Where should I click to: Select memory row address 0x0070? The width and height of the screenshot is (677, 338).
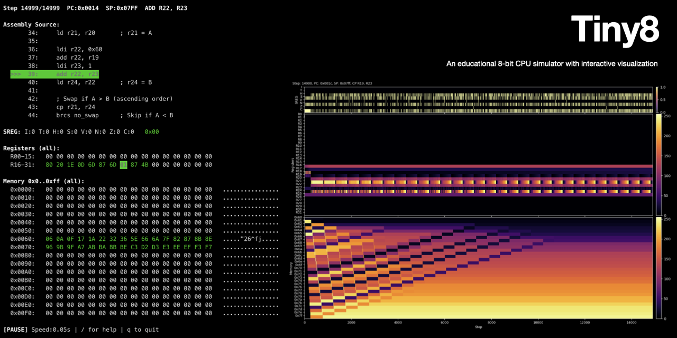point(22,247)
